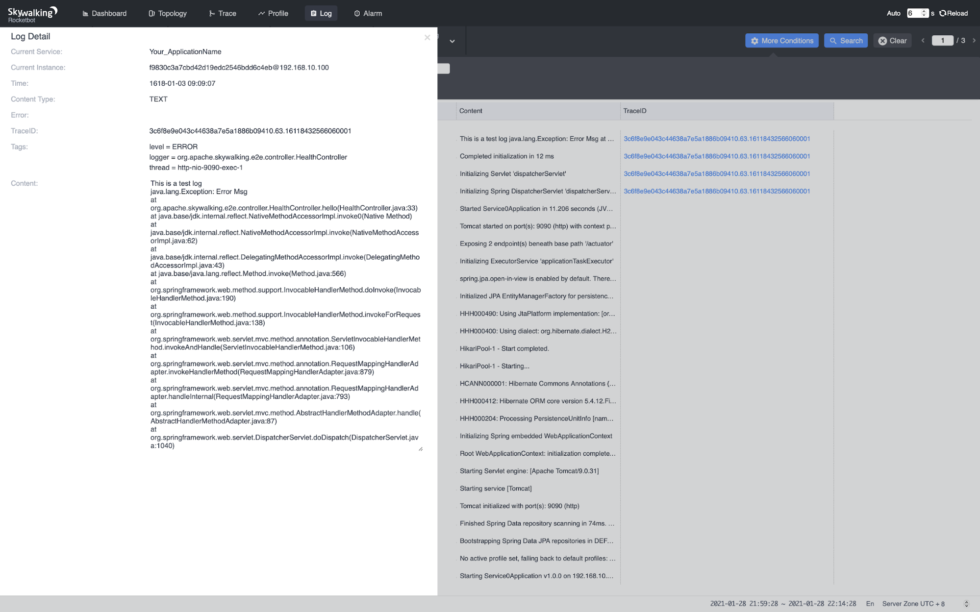Click the next page chevron arrow
The width and height of the screenshot is (980, 612).
[x=974, y=41]
